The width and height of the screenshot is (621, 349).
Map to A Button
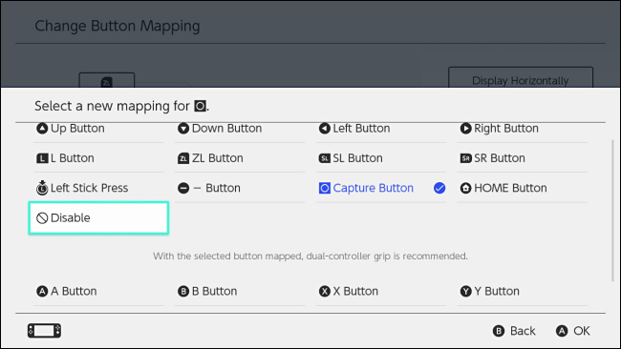point(98,291)
